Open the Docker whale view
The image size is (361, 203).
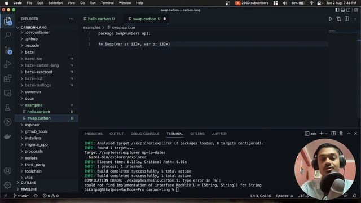coord(7,136)
